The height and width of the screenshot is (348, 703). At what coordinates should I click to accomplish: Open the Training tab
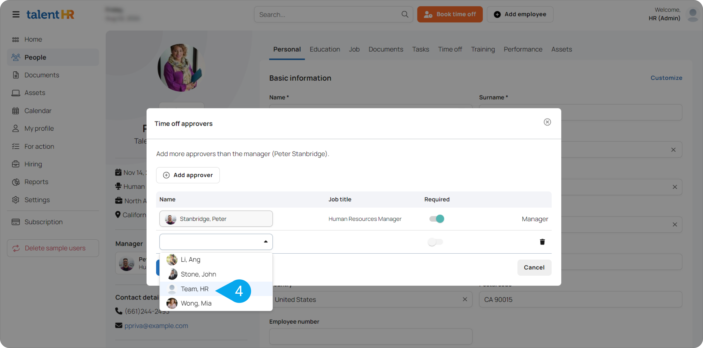click(x=483, y=49)
